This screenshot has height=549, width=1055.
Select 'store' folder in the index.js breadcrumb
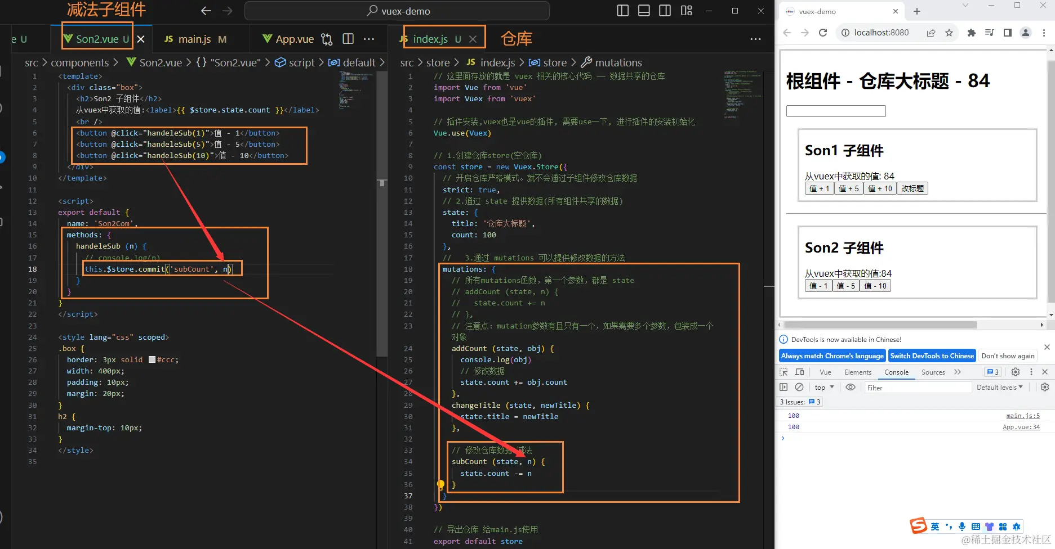click(x=438, y=62)
